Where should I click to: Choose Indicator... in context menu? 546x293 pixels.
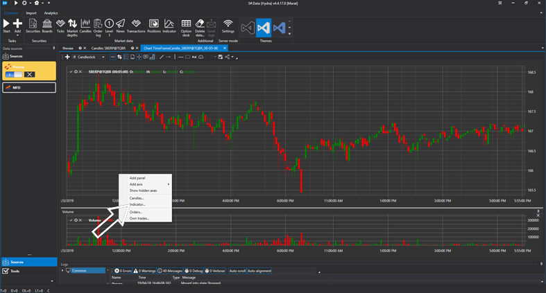tap(145, 204)
